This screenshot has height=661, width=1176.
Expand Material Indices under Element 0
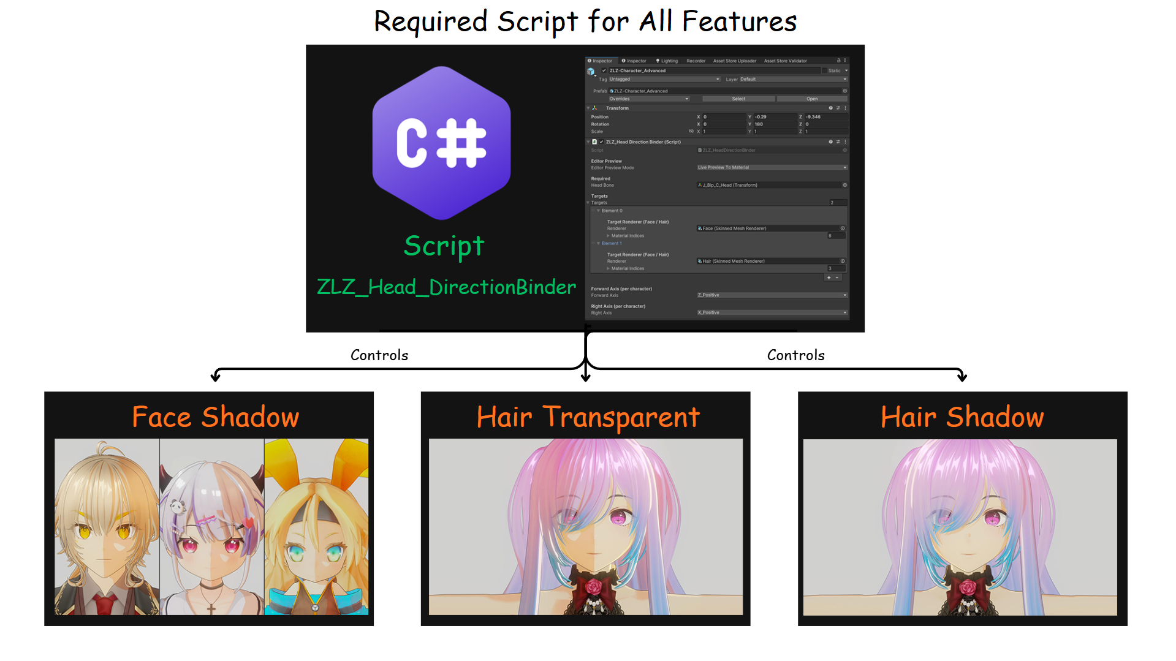pos(608,236)
